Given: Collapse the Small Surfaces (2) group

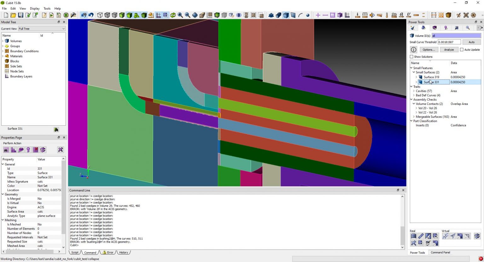Looking at the screenshot, I should (414, 72).
